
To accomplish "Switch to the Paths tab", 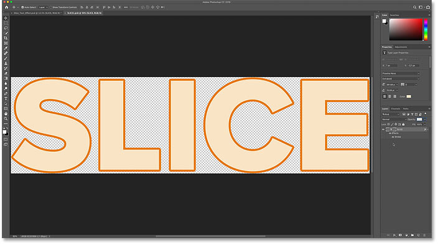I will [406, 109].
